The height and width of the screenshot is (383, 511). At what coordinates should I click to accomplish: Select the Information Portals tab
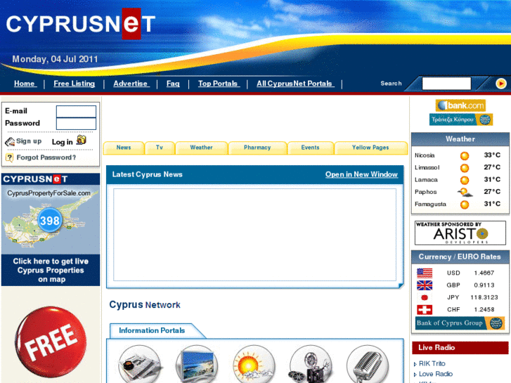tap(152, 330)
